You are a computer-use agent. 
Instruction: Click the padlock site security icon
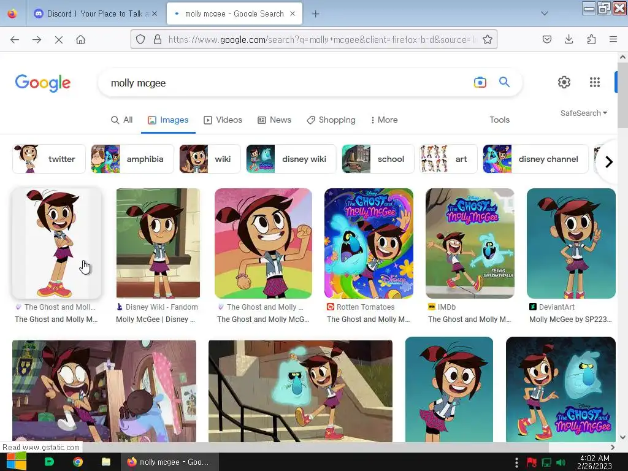point(158,39)
